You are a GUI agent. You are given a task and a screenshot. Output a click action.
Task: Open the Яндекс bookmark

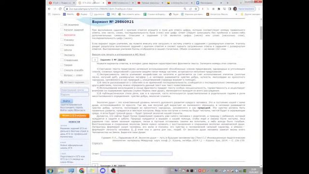point(82,14)
